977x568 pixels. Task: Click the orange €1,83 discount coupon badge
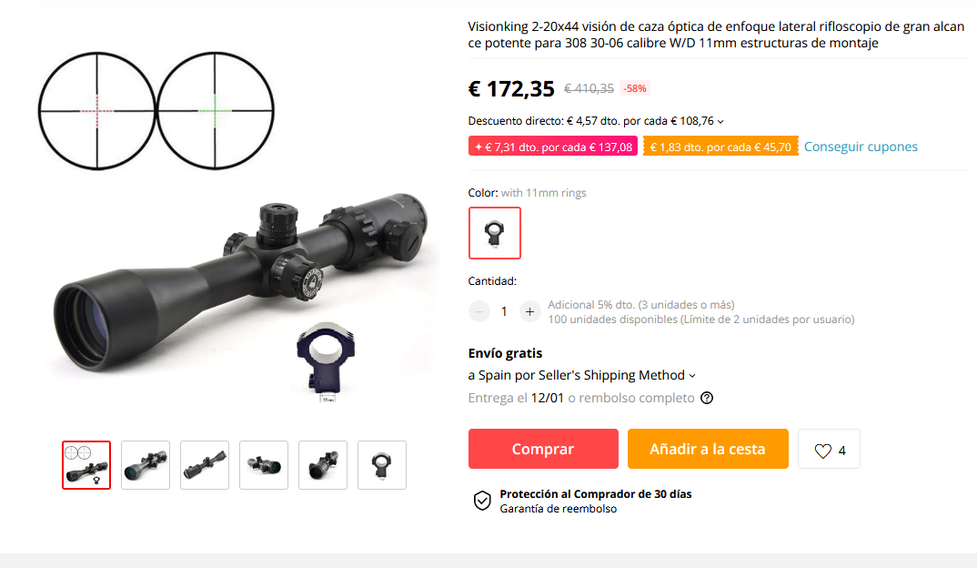coord(720,147)
